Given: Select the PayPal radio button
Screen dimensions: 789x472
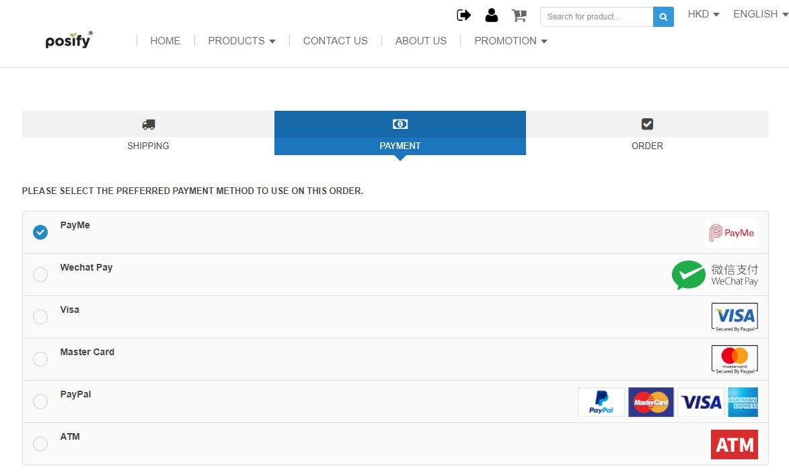Looking at the screenshot, I should click(x=40, y=402).
